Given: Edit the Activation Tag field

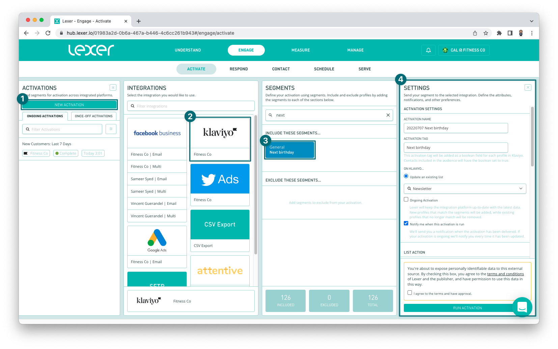Looking at the screenshot, I should coord(456,148).
